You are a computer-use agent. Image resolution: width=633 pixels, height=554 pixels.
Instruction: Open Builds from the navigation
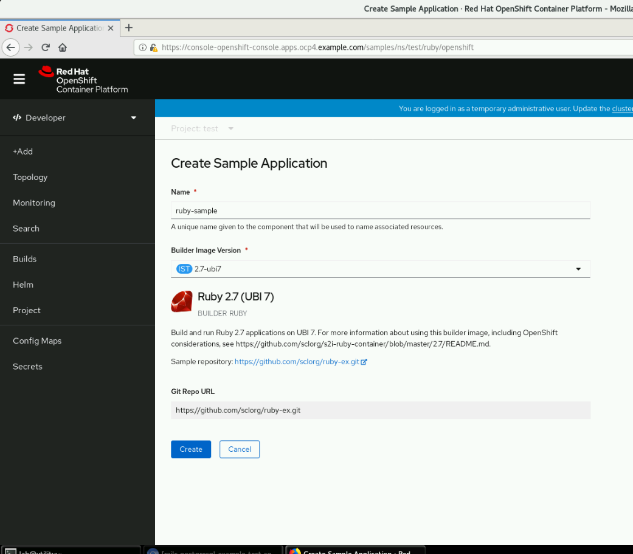tap(24, 259)
